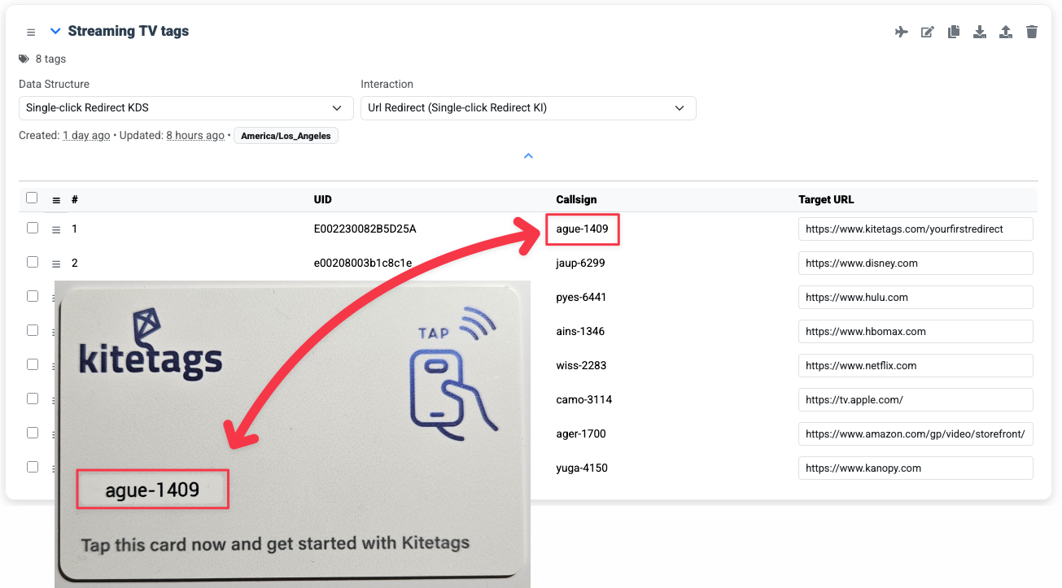Screen dimensions: 1062x588
Task: Delete collection with the trash icon
Action: pyautogui.click(x=1032, y=32)
